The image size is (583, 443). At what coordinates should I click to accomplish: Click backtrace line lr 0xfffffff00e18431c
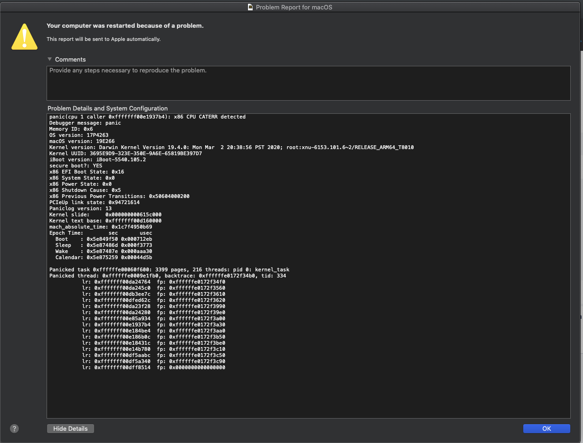pyautogui.click(x=154, y=343)
